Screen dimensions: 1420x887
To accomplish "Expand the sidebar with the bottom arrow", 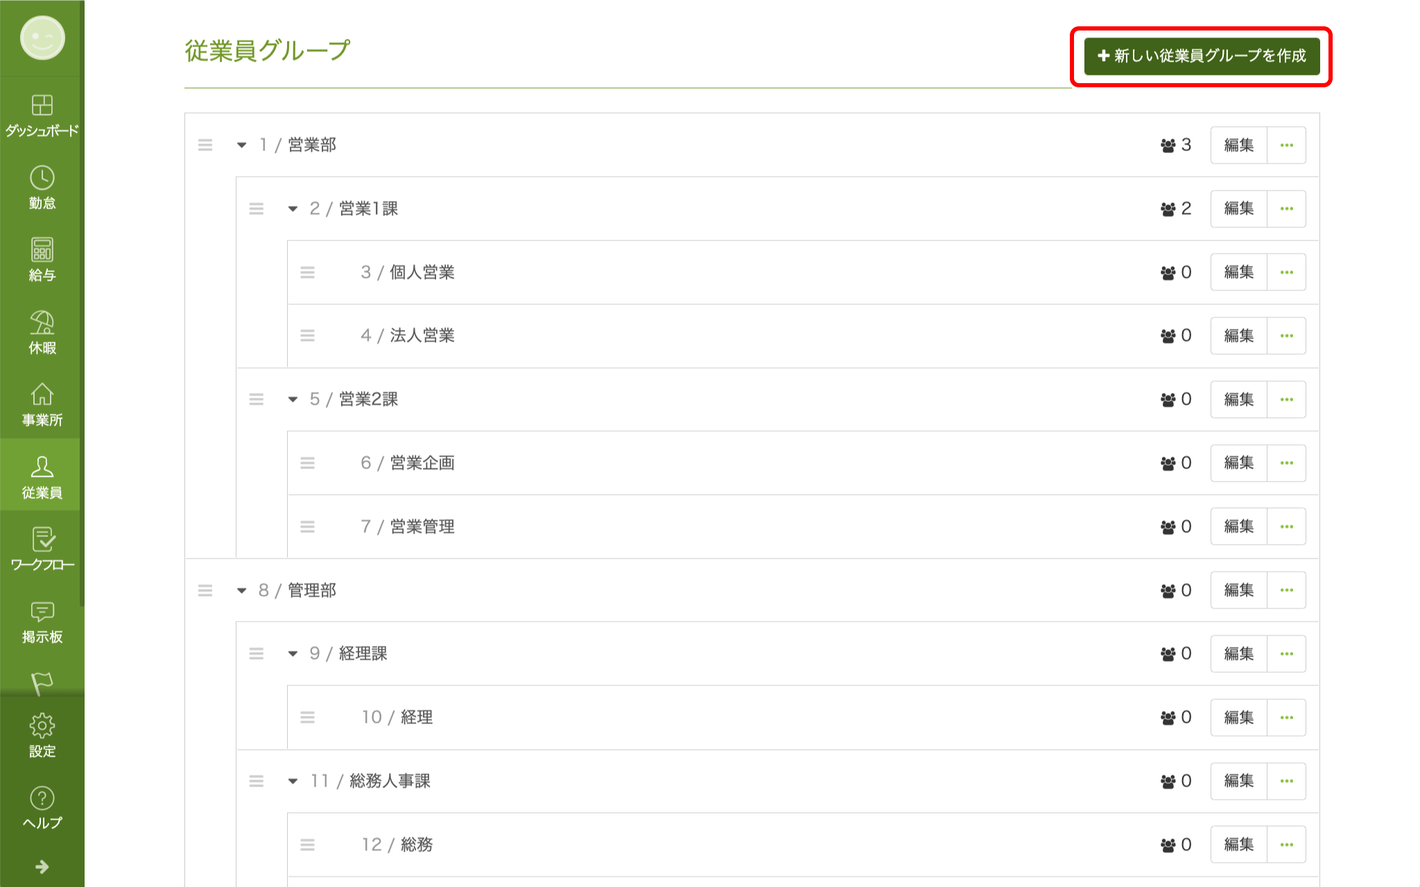I will pyautogui.click(x=42, y=867).
